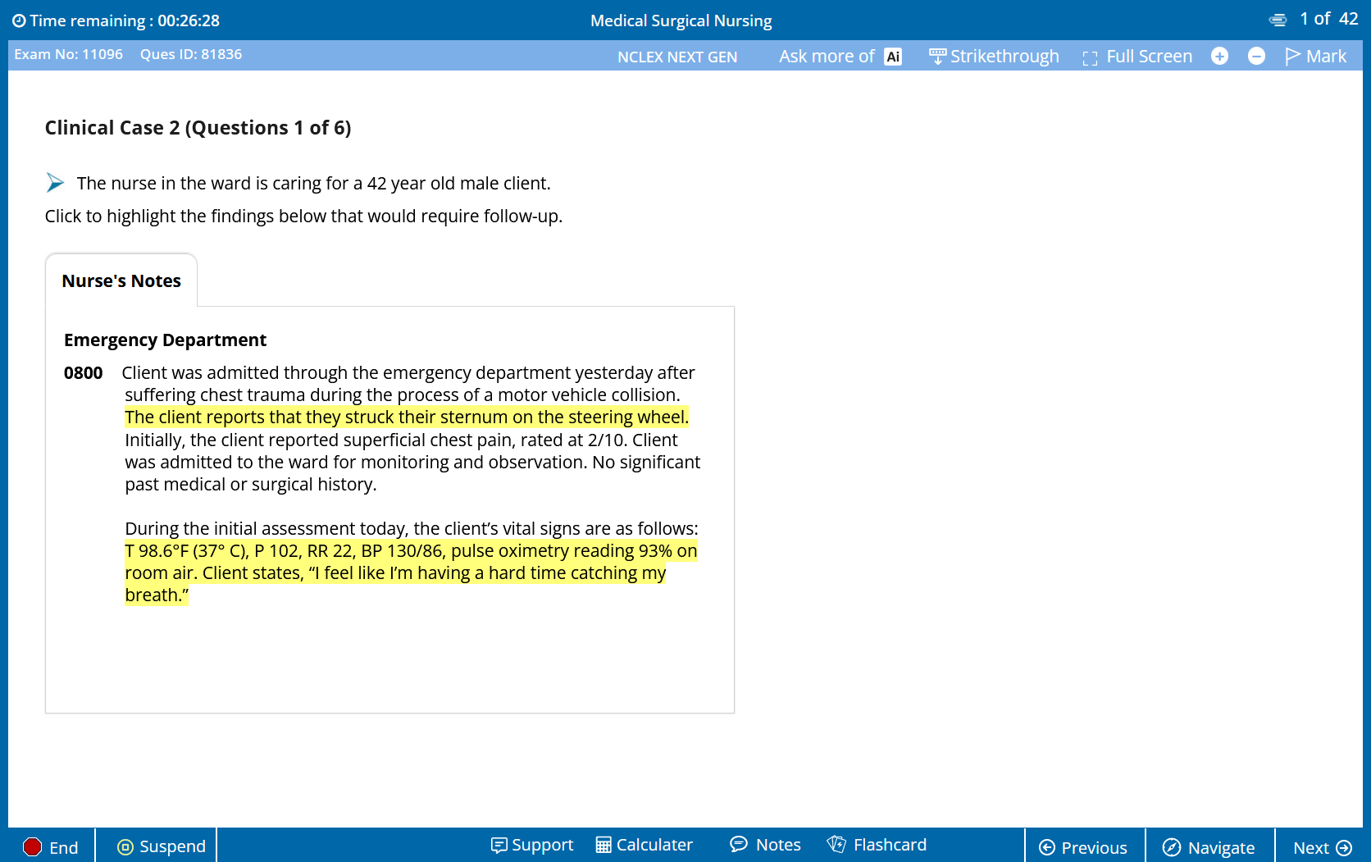Screen dimensions: 1371x862
Task: Click the red End stop icon
Action: click(32, 847)
